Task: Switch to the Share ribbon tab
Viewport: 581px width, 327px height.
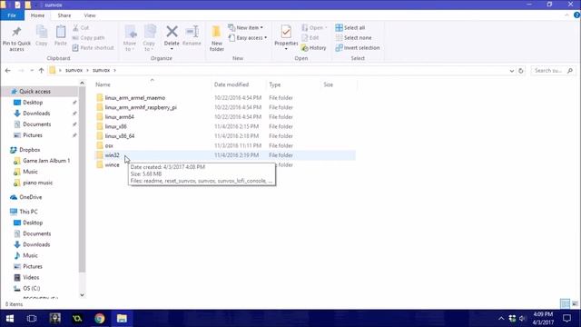Action: (x=64, y=15)
